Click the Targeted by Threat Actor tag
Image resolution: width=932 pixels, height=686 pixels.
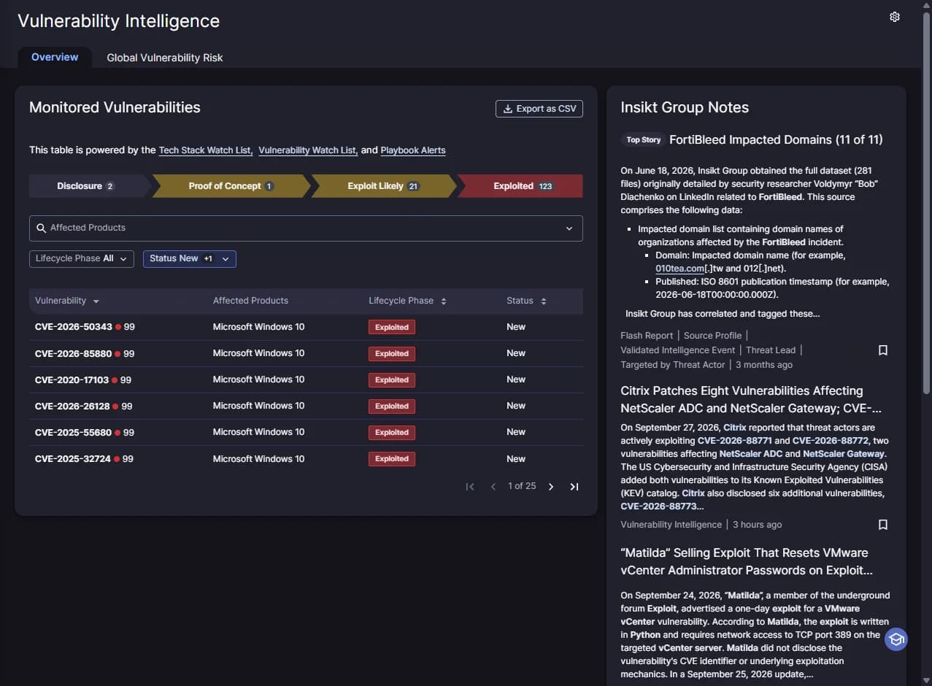[x=673, y=365]
